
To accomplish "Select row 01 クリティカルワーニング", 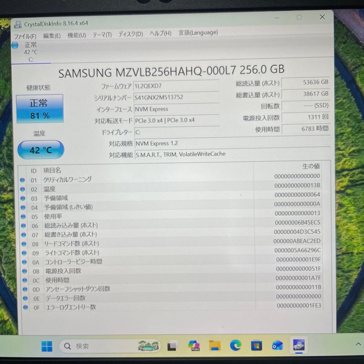I will (171, 178).
